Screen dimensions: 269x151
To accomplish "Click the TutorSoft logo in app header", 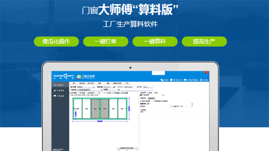I will [64, 76].
